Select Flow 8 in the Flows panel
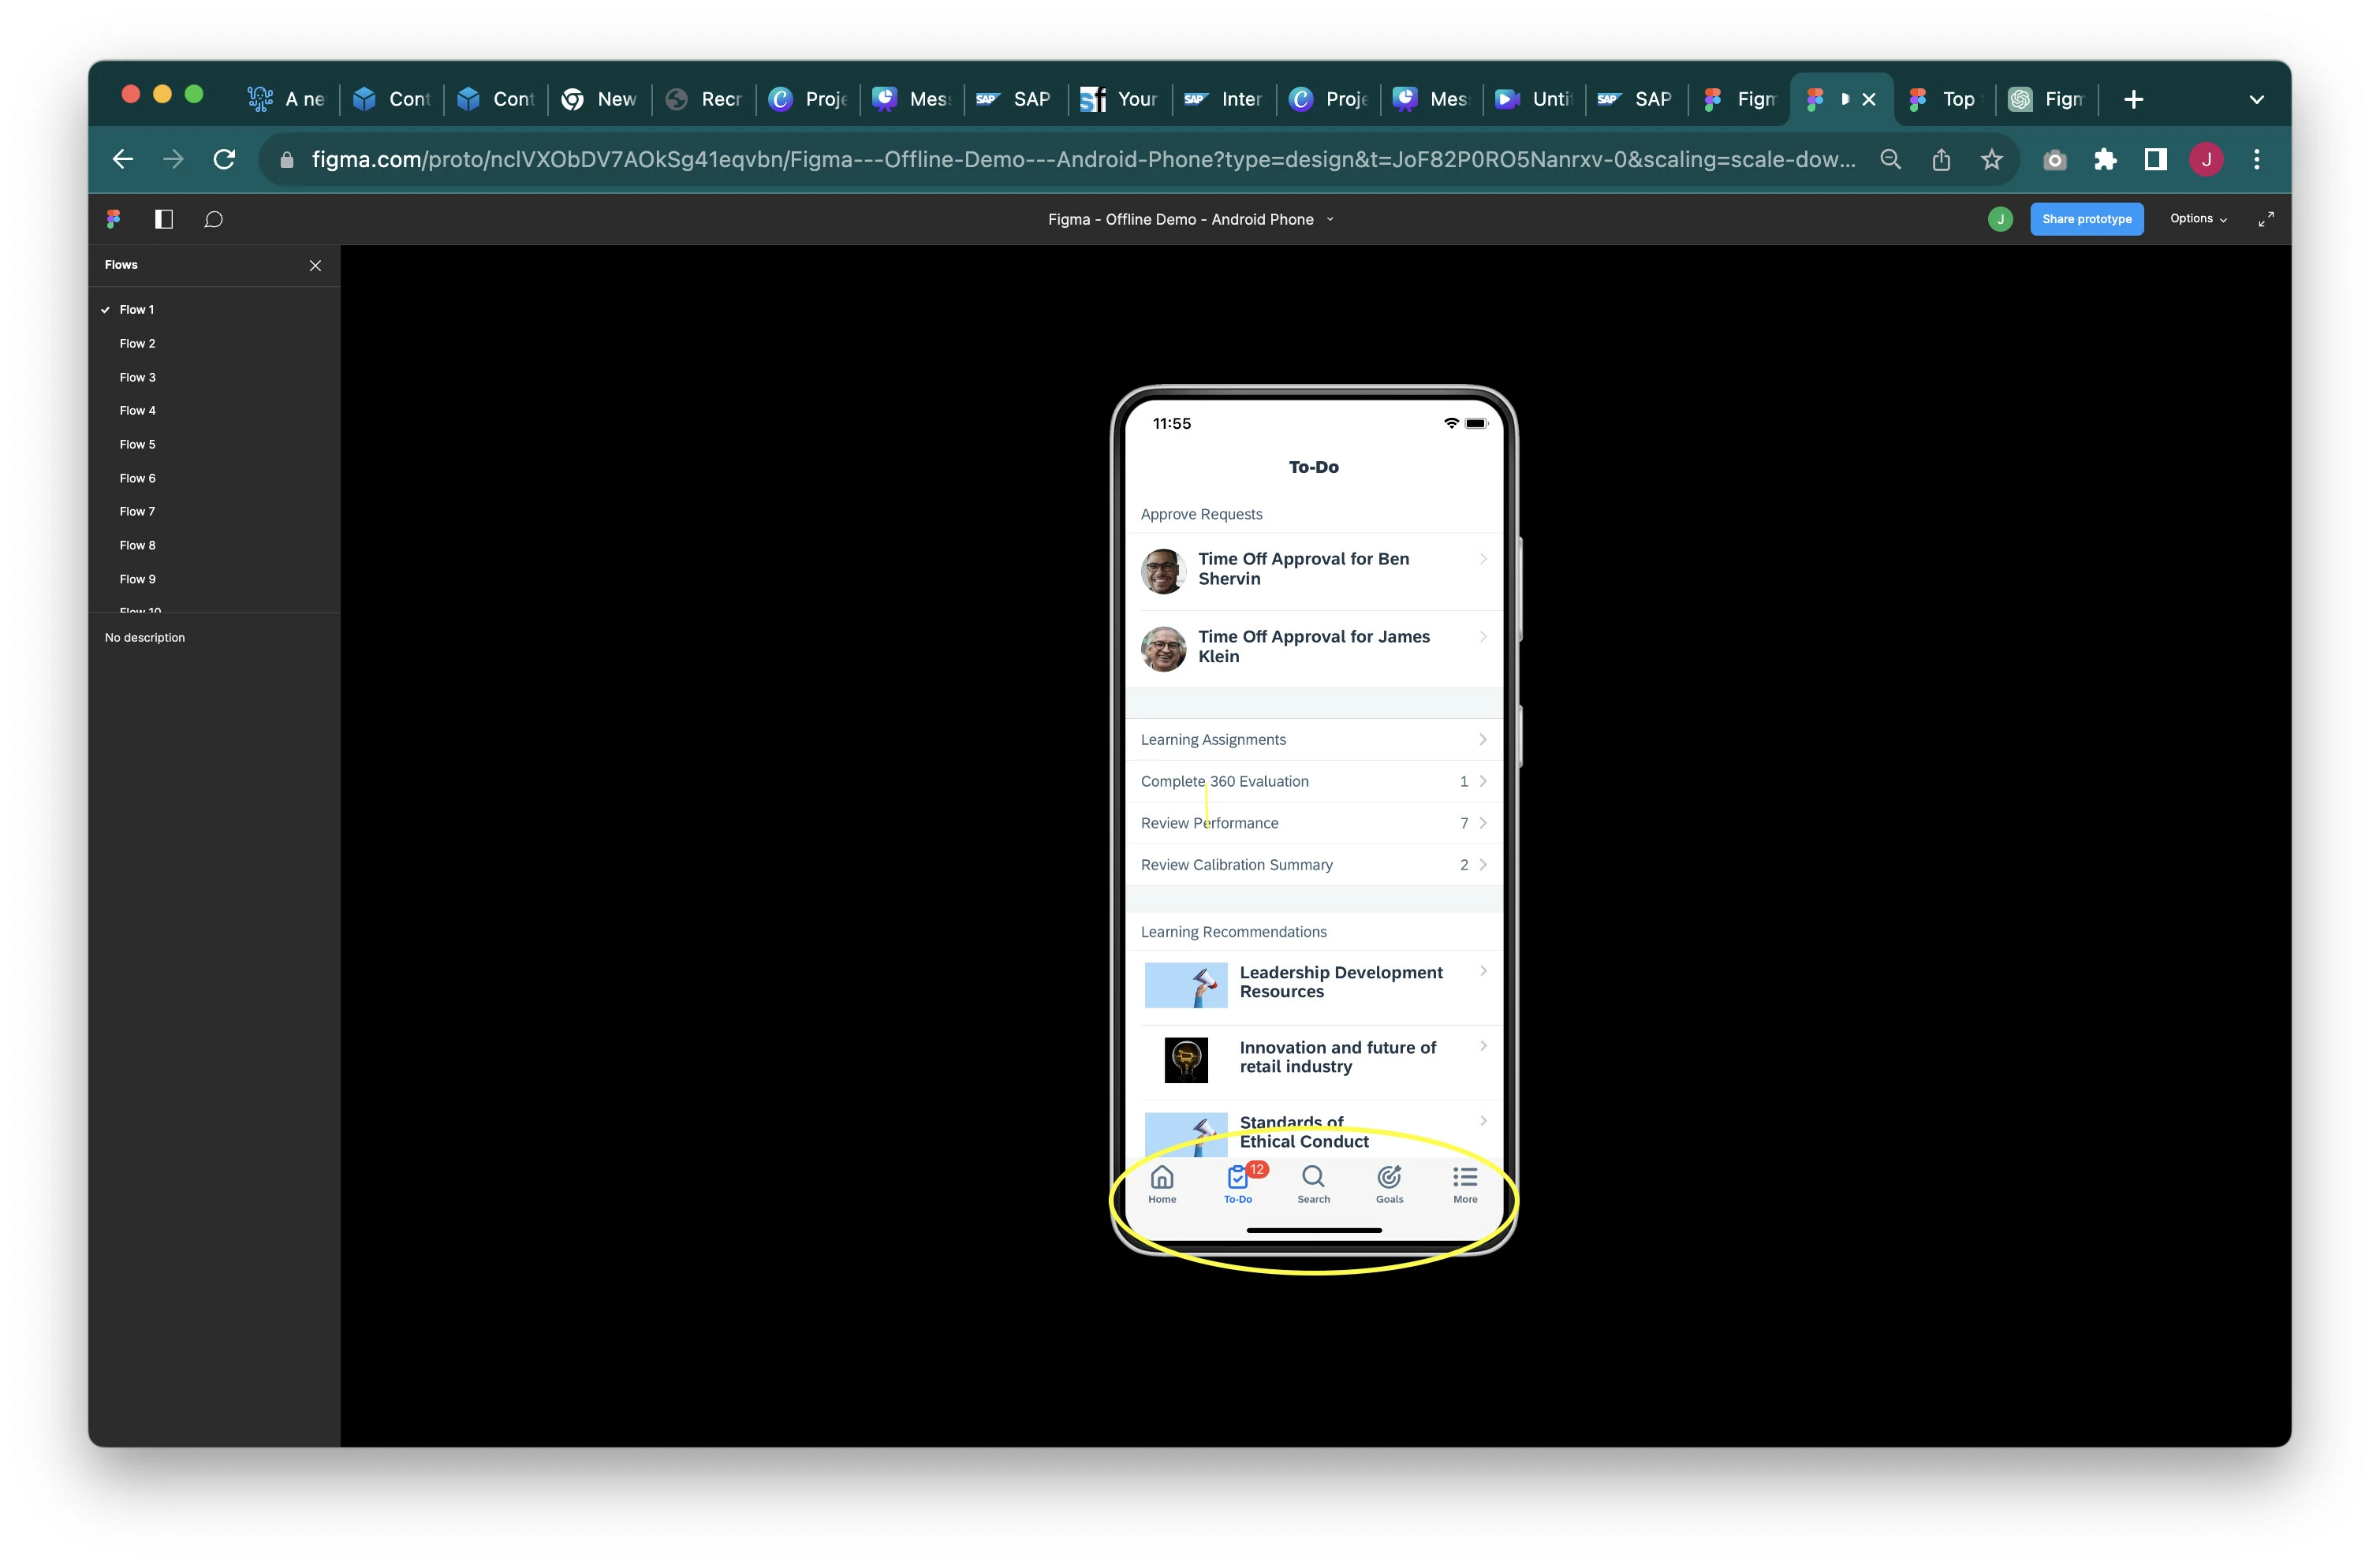The width and height of the screenshot is (2380, 1564). (138, 546)
